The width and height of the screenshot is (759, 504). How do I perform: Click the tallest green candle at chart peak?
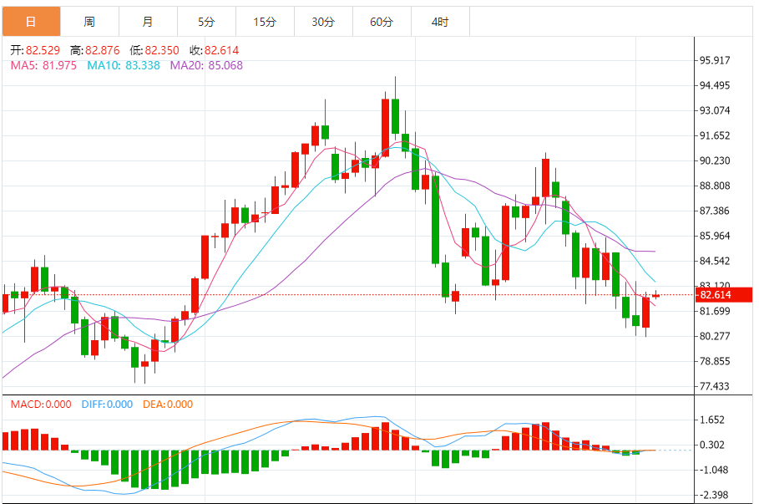[x=396, y=116]
